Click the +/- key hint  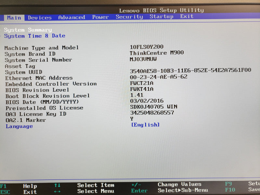[136, 185]
